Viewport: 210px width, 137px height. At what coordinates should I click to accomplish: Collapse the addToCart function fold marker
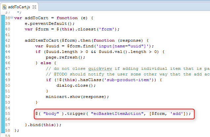pos(12,18)
